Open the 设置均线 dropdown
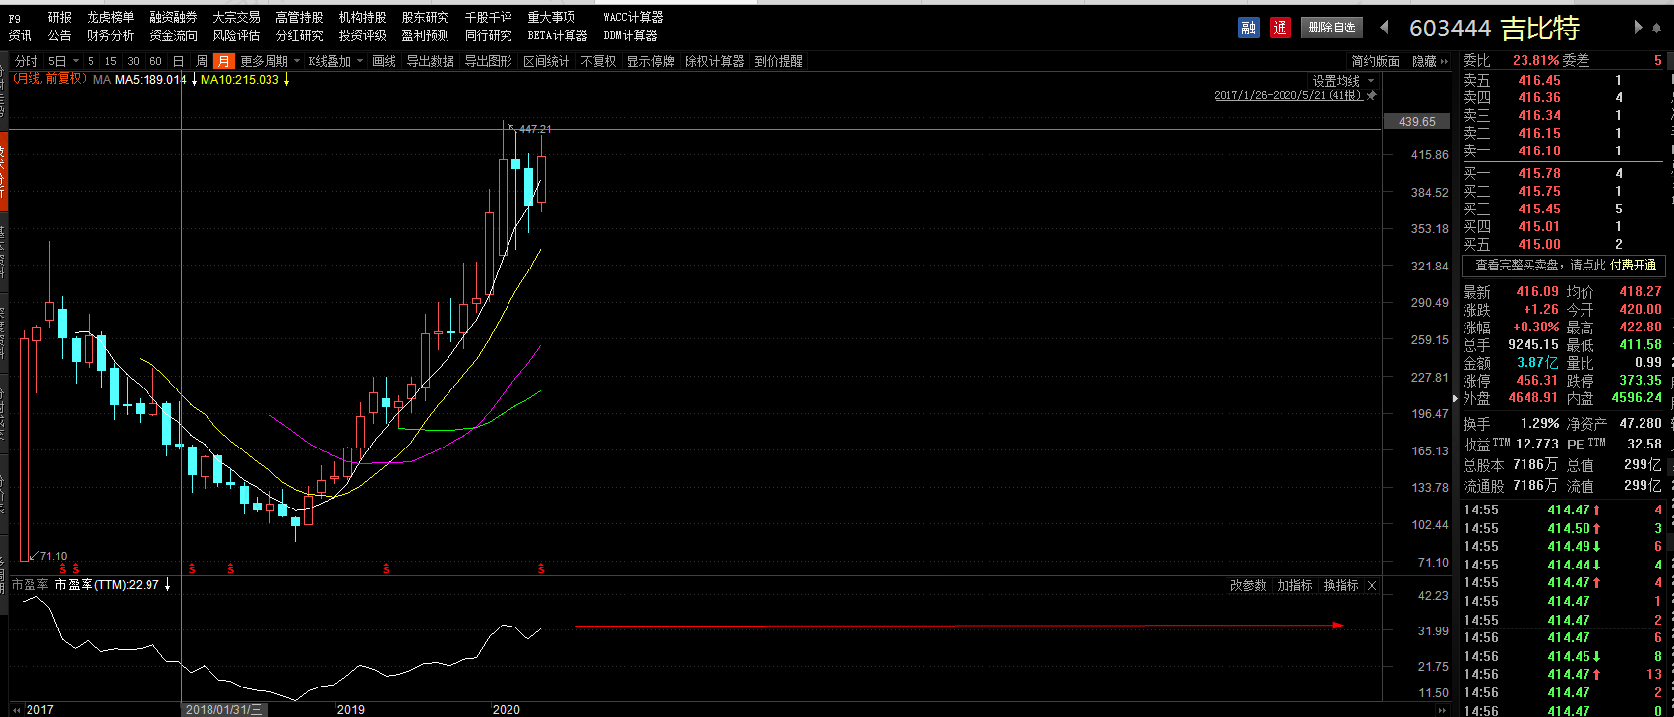Screen dimensions: 1674x717 [x=1343, y=81]
